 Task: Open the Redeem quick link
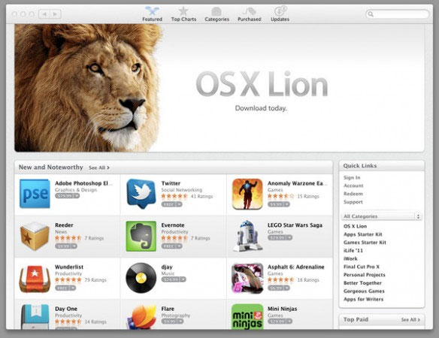tap(353, 194)
